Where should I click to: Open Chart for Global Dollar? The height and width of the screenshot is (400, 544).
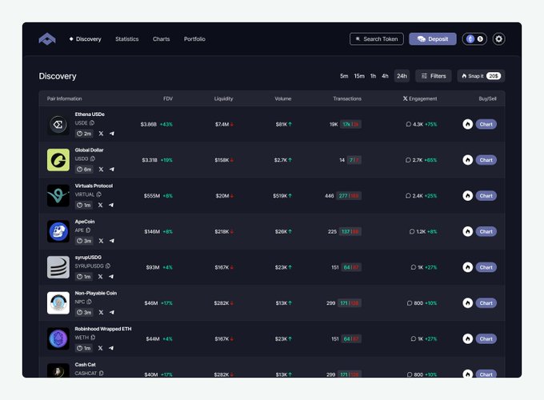pos(486,160)
